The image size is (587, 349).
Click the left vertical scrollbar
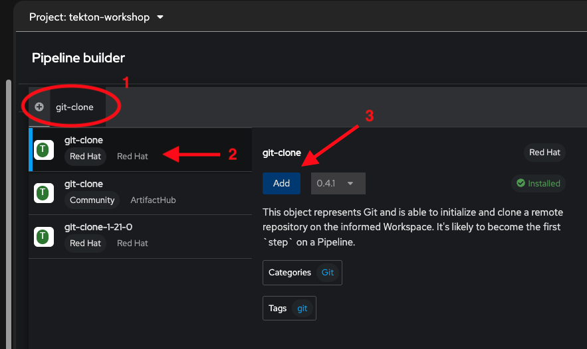(x=8, y=199)
